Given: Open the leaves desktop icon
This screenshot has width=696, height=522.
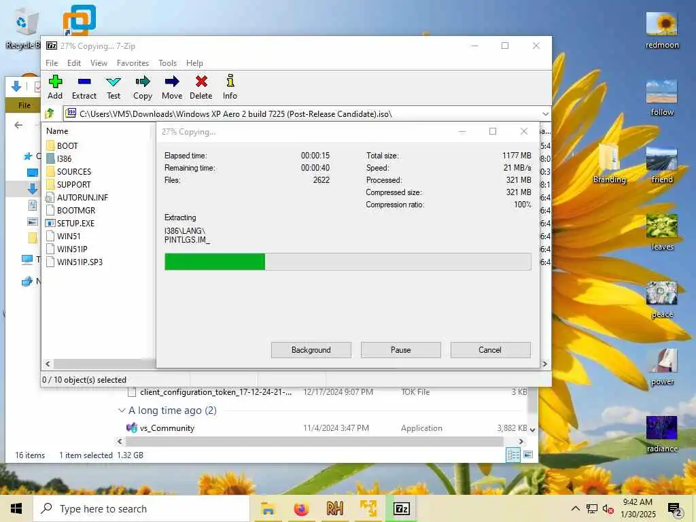Looking at the screenshot, I should [x=661, y=232].
